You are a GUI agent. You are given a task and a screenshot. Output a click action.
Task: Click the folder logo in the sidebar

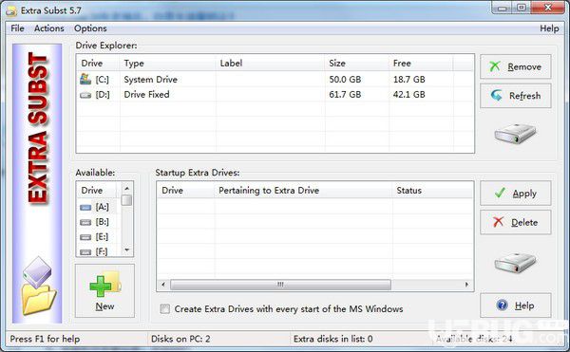coord(38,286)
